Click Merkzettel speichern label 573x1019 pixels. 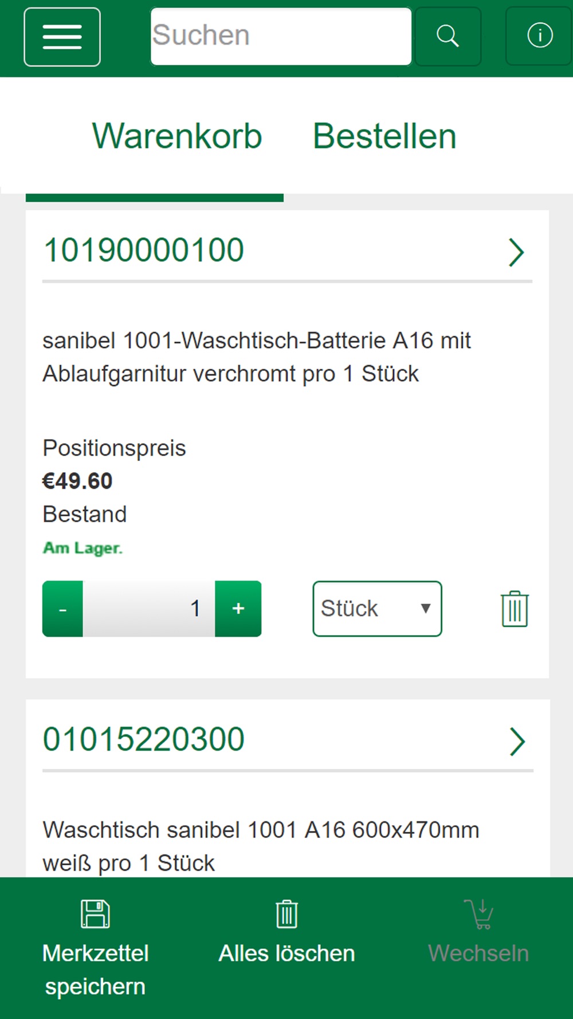point(95,970)
